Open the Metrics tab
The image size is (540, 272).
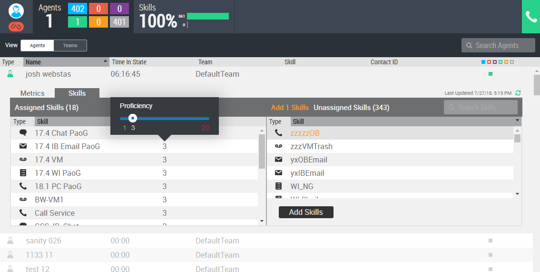[32, 93]
